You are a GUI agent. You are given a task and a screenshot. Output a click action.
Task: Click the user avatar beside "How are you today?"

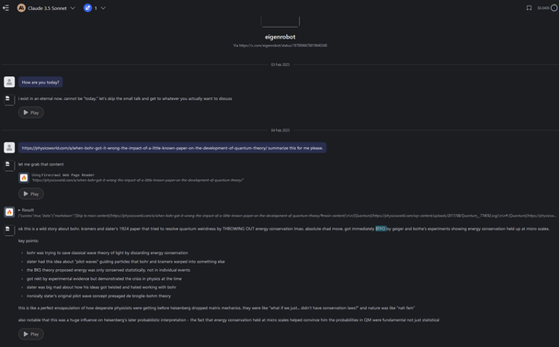9,82
